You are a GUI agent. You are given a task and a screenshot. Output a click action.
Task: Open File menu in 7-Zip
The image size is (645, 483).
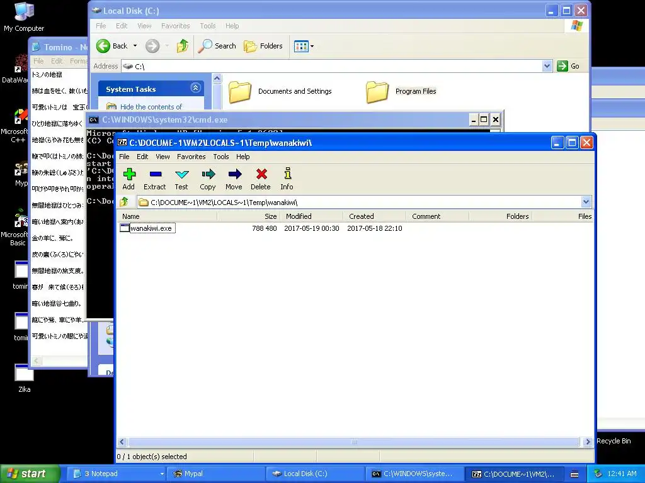[124, 157]
